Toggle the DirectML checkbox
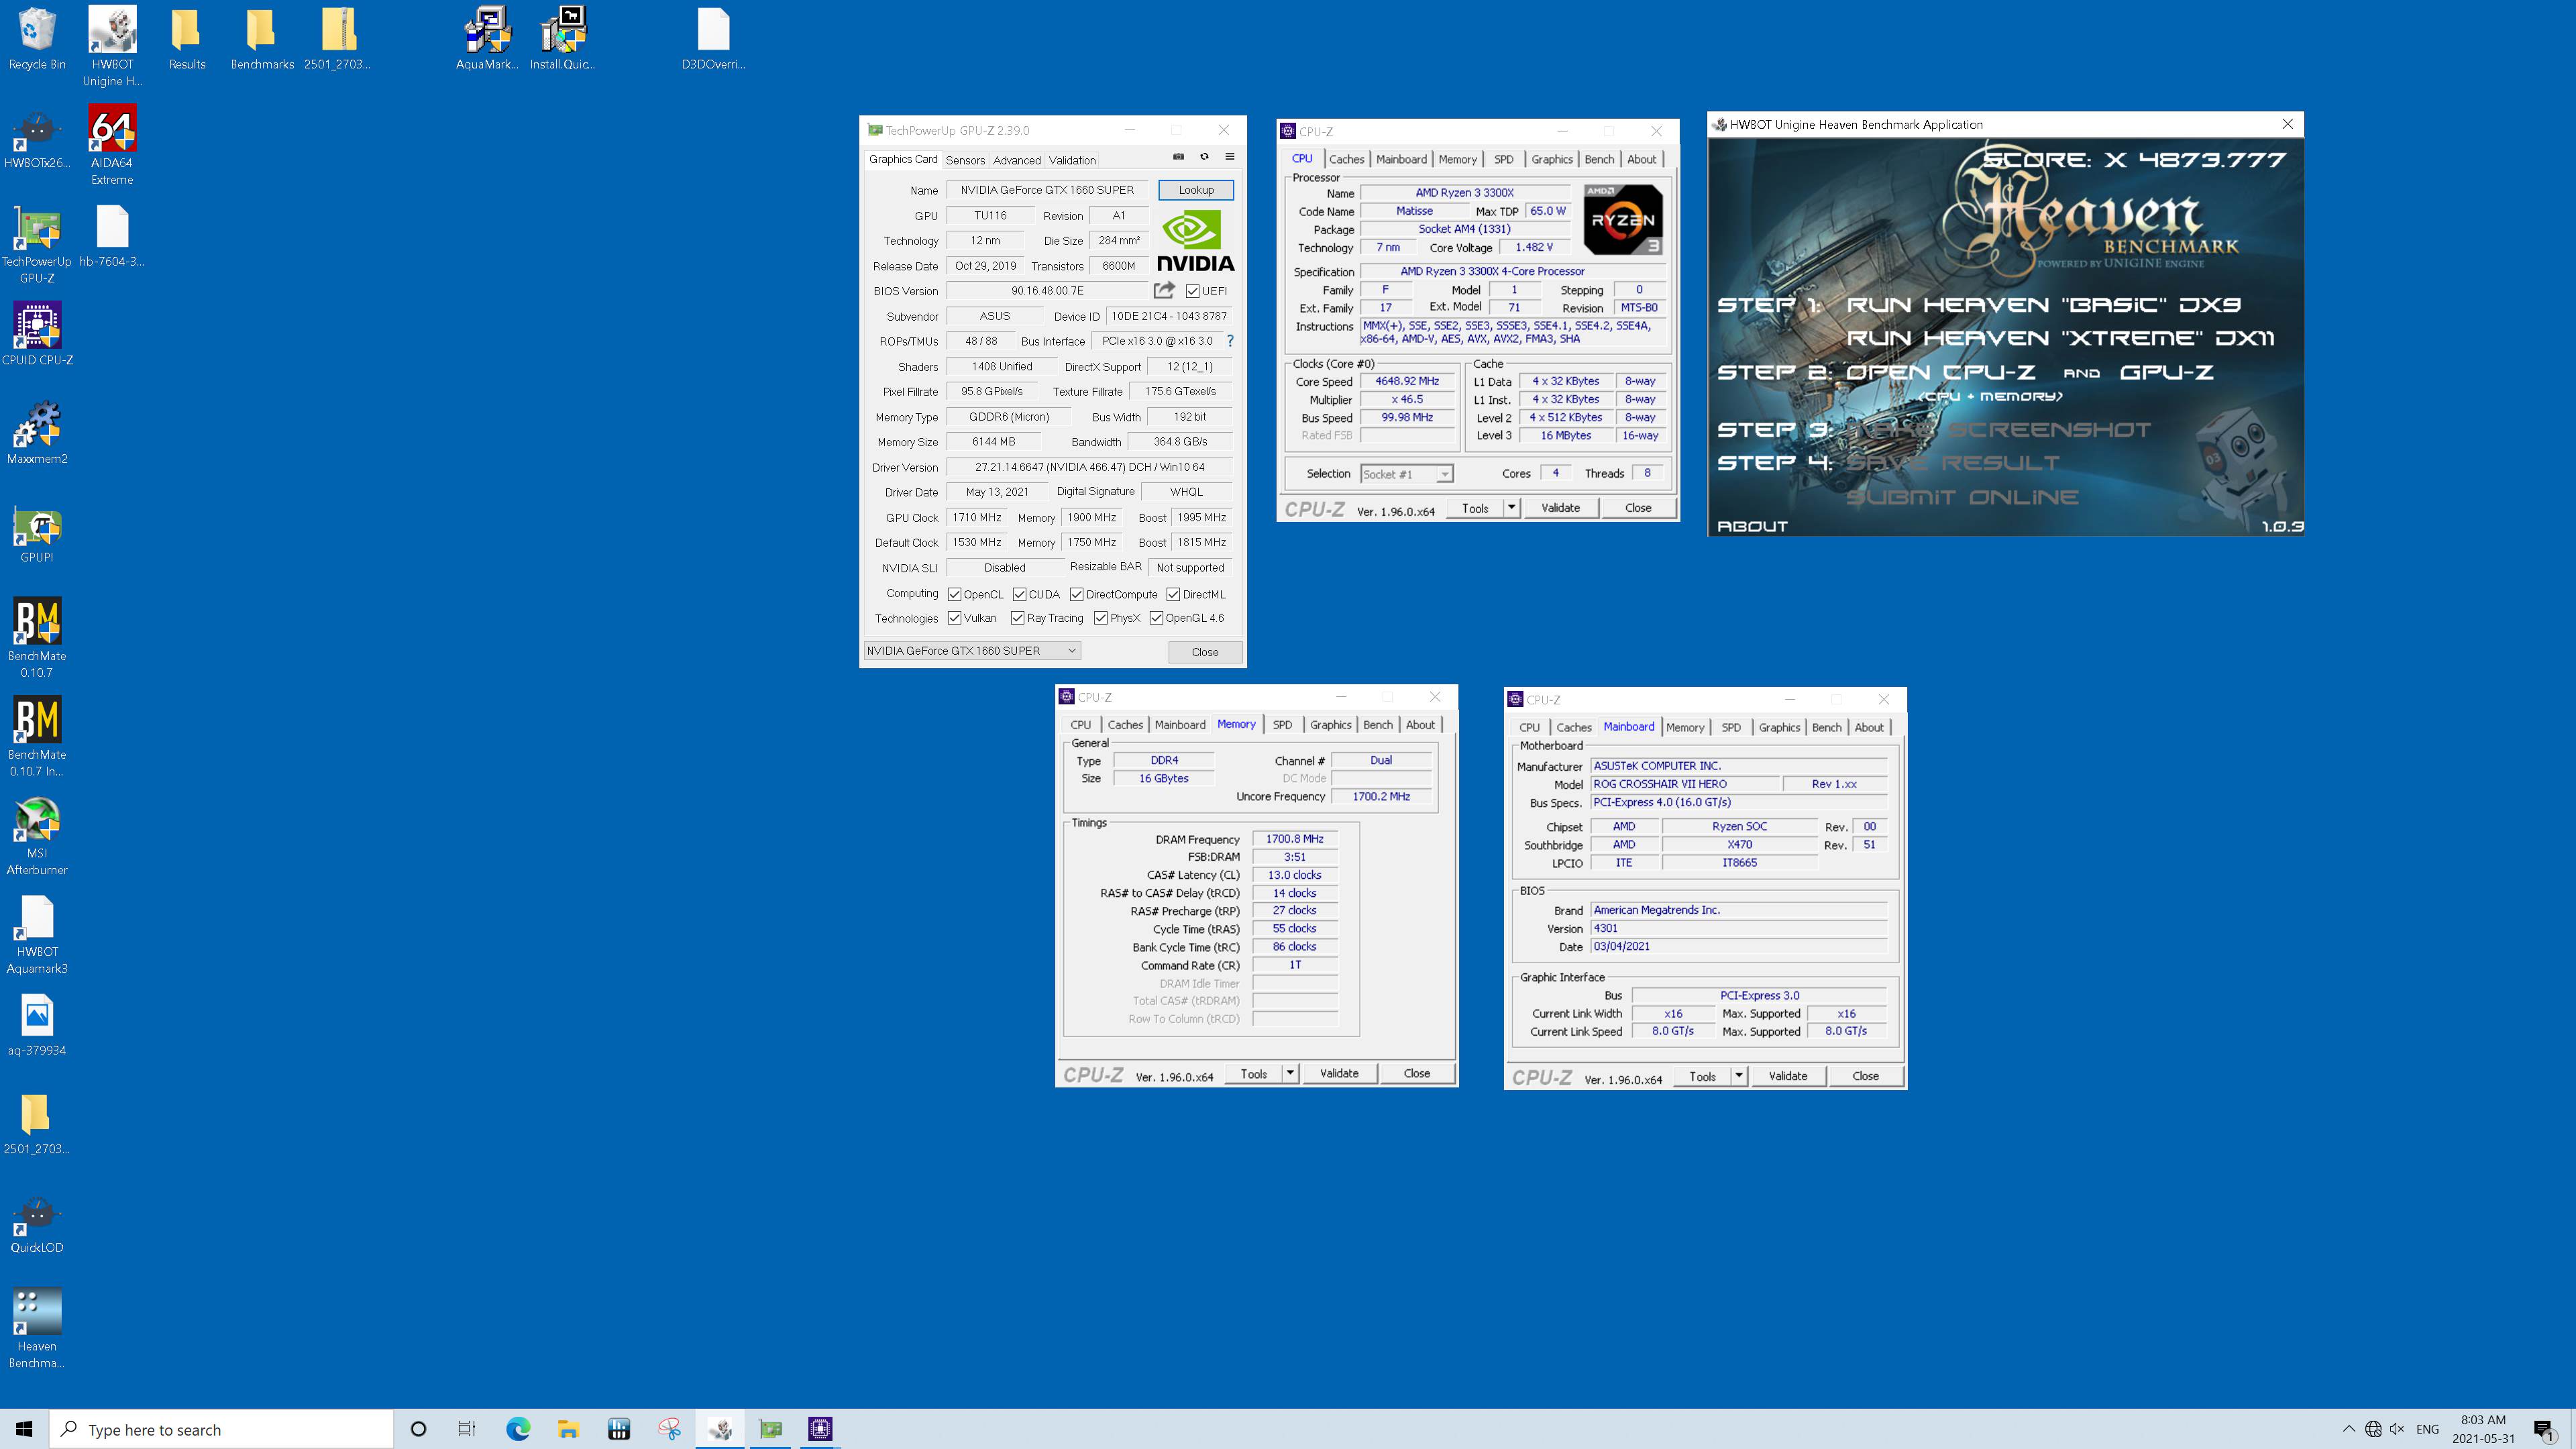The image size is (2576, 1449). point(1173,594)
